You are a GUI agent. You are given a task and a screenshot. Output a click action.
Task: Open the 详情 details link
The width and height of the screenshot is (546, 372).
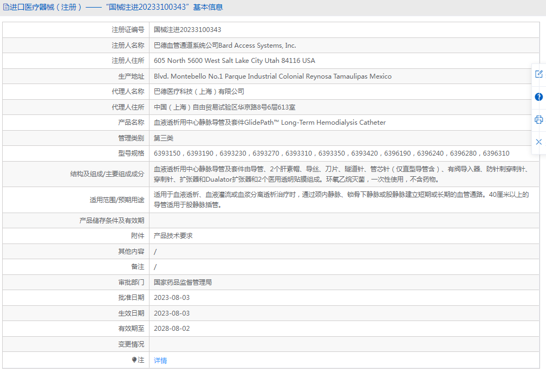click(x=160, y=360)
